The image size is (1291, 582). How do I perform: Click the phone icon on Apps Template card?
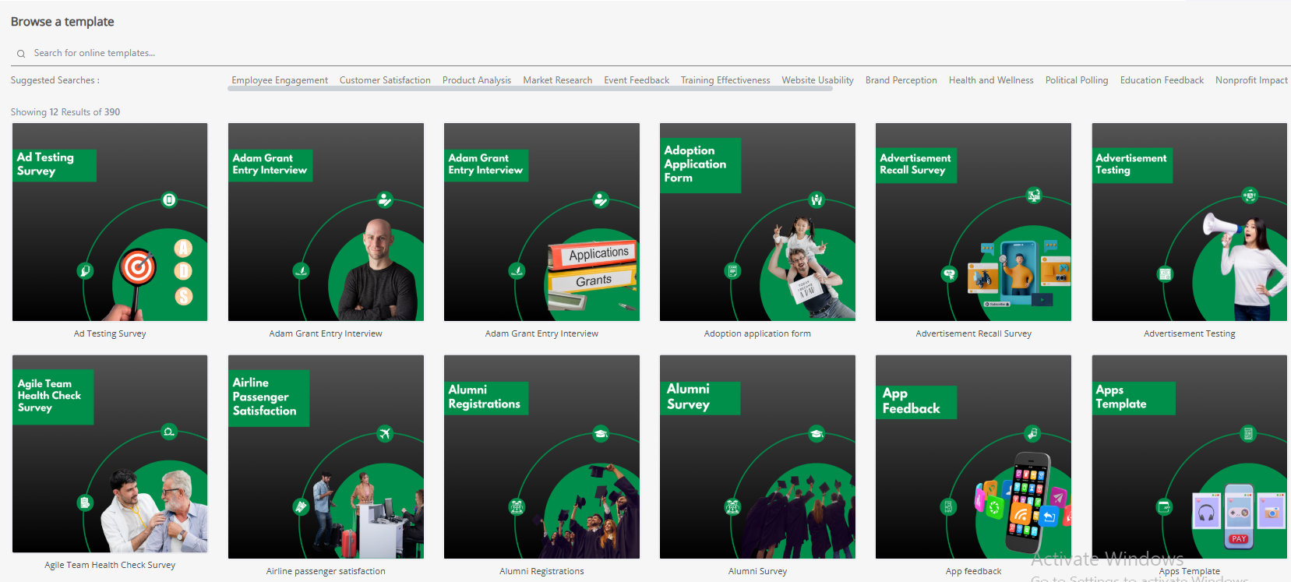(1248, 434)
